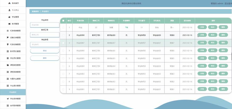Click the grid icon beside 作业提交管理
Viewport: 232px width, 109px height.
(8, 86)
